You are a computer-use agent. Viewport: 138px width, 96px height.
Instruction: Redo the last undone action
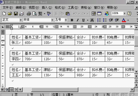[x=84, y=14]
